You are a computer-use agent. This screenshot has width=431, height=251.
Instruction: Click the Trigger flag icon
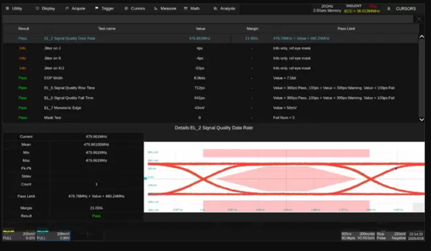coord(97,8)
